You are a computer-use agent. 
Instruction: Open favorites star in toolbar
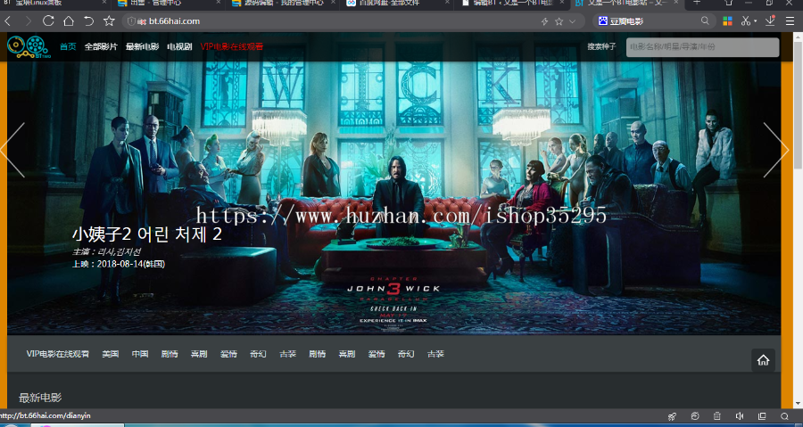pos(109,21)
